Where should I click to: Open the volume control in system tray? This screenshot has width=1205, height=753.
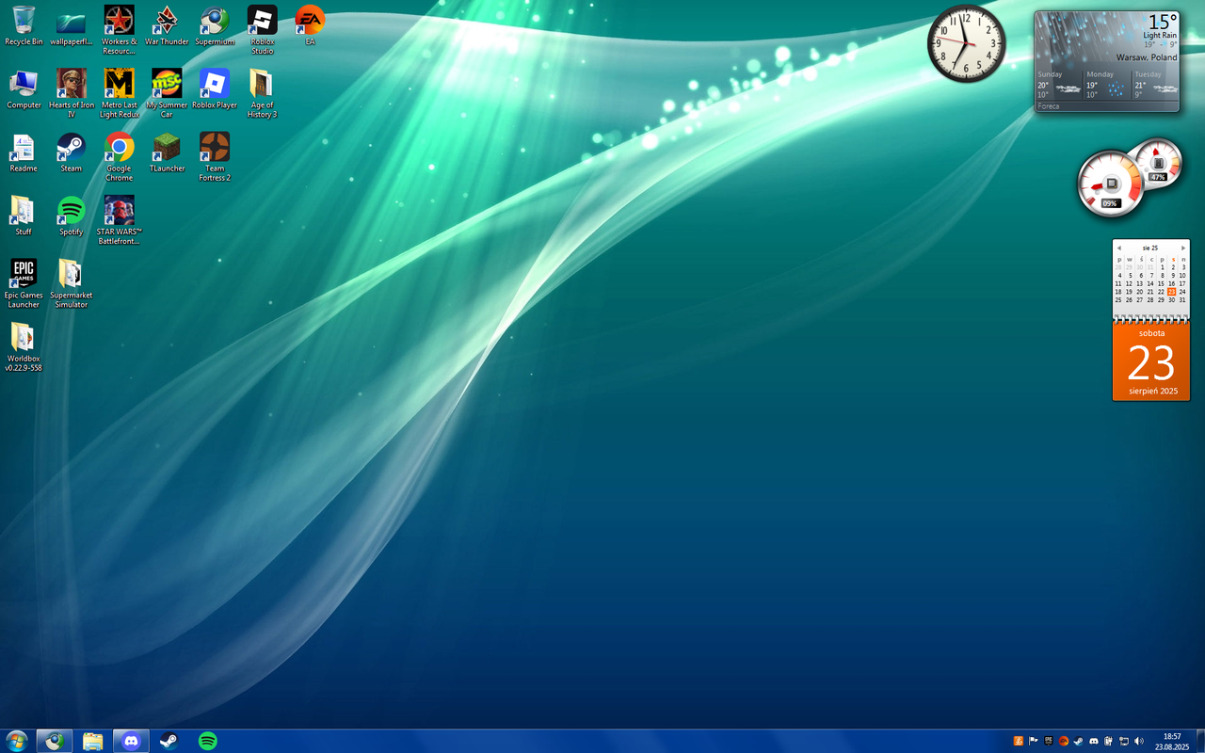pos(1139,741)
